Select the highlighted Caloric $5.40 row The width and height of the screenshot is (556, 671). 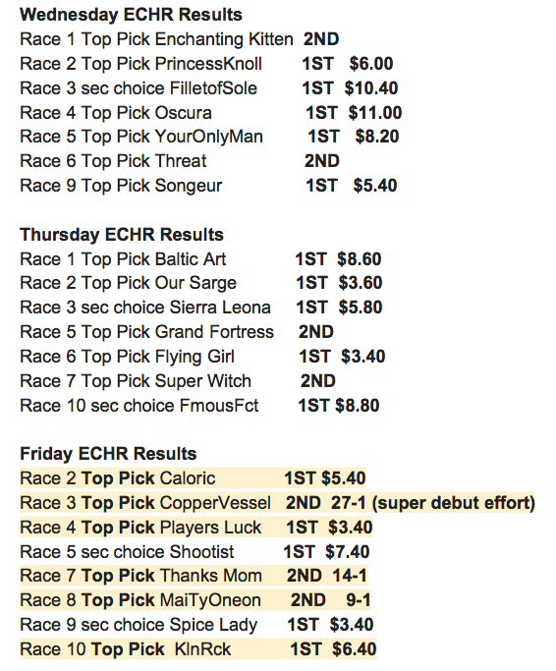click(194, 478)
